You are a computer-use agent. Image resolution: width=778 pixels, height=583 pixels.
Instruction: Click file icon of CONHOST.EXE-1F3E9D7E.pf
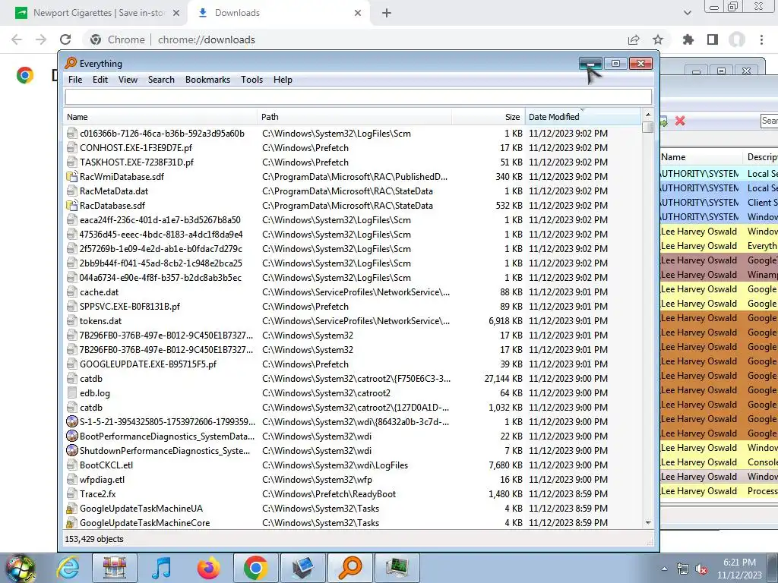(72, 148)
